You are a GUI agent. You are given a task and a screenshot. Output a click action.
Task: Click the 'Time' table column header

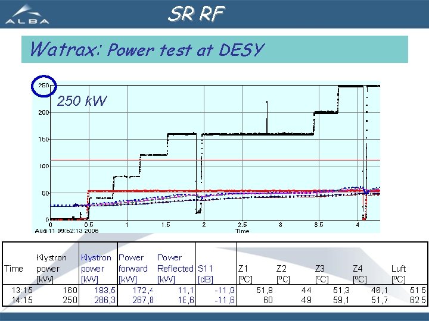[x=13, y=269]
